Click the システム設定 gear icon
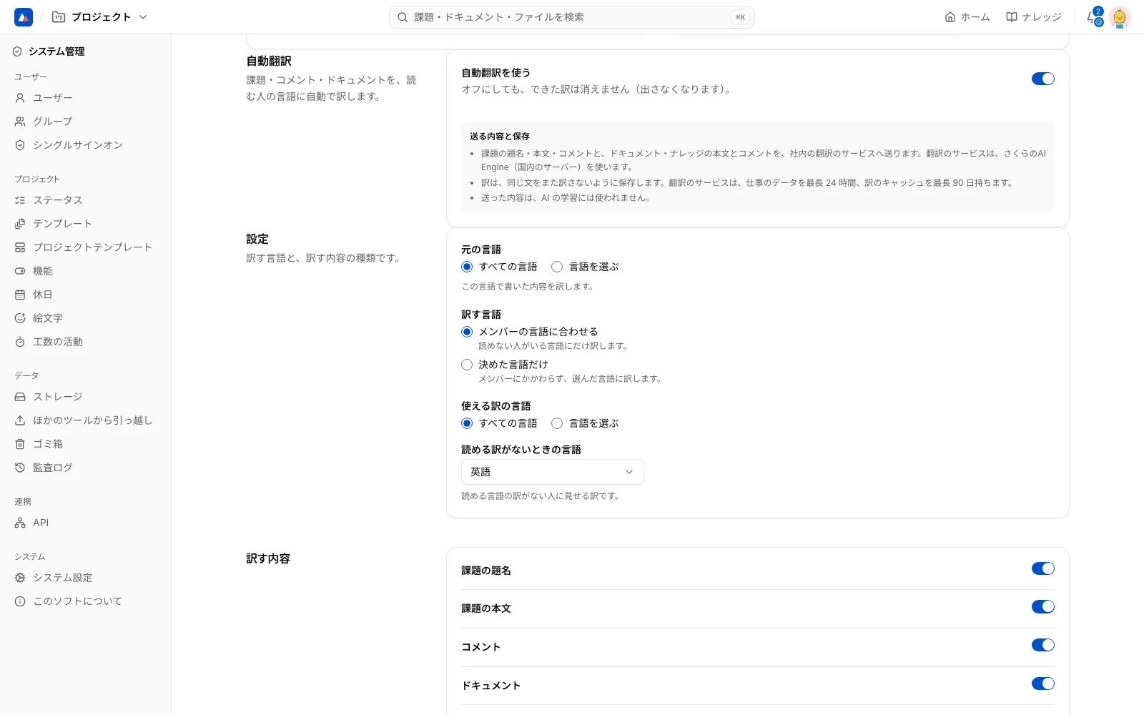 coord(20,578)
